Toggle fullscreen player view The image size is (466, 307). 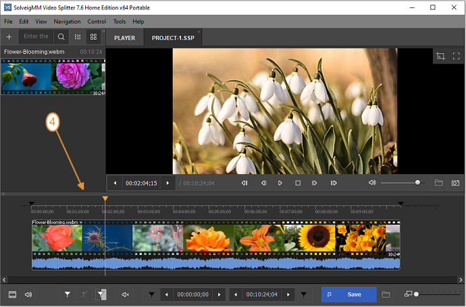click(x=456, y=56)
